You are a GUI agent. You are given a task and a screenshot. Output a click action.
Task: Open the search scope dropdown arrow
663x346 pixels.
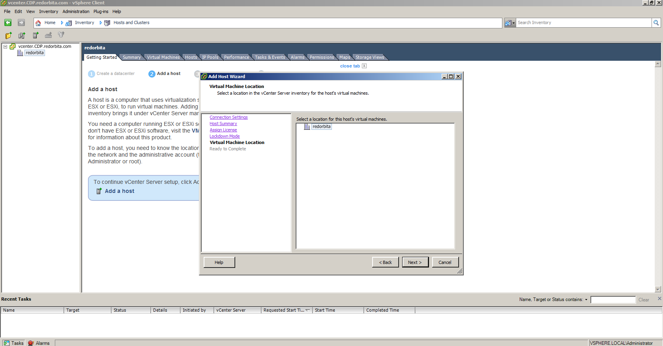tap(513, 23)
